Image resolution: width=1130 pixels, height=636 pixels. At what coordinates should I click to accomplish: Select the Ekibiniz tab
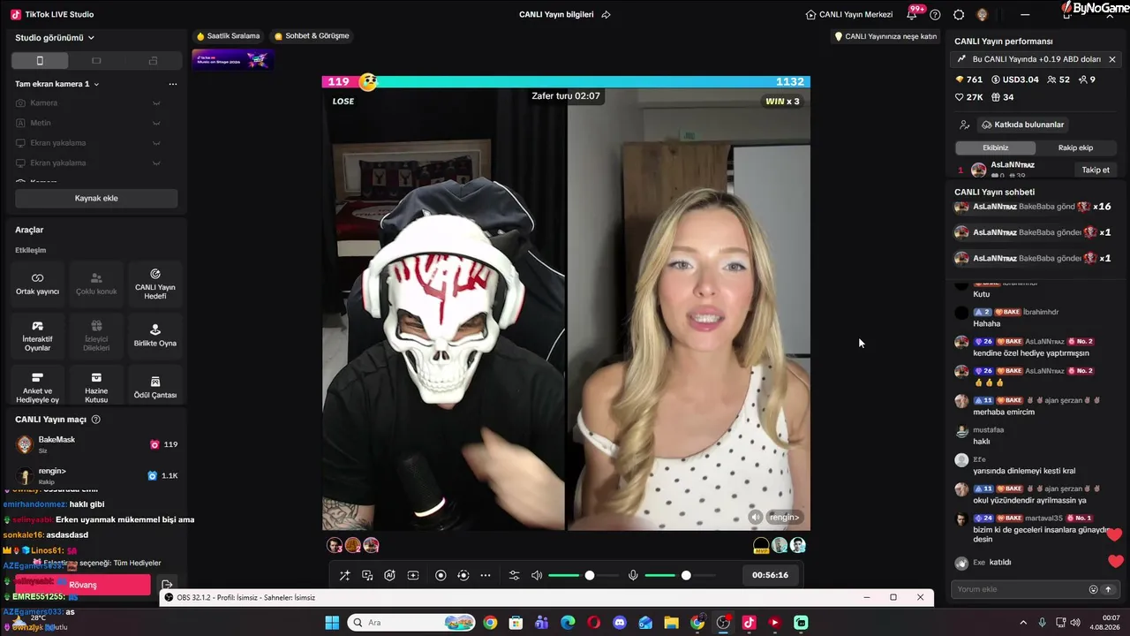tap(995, 148)
